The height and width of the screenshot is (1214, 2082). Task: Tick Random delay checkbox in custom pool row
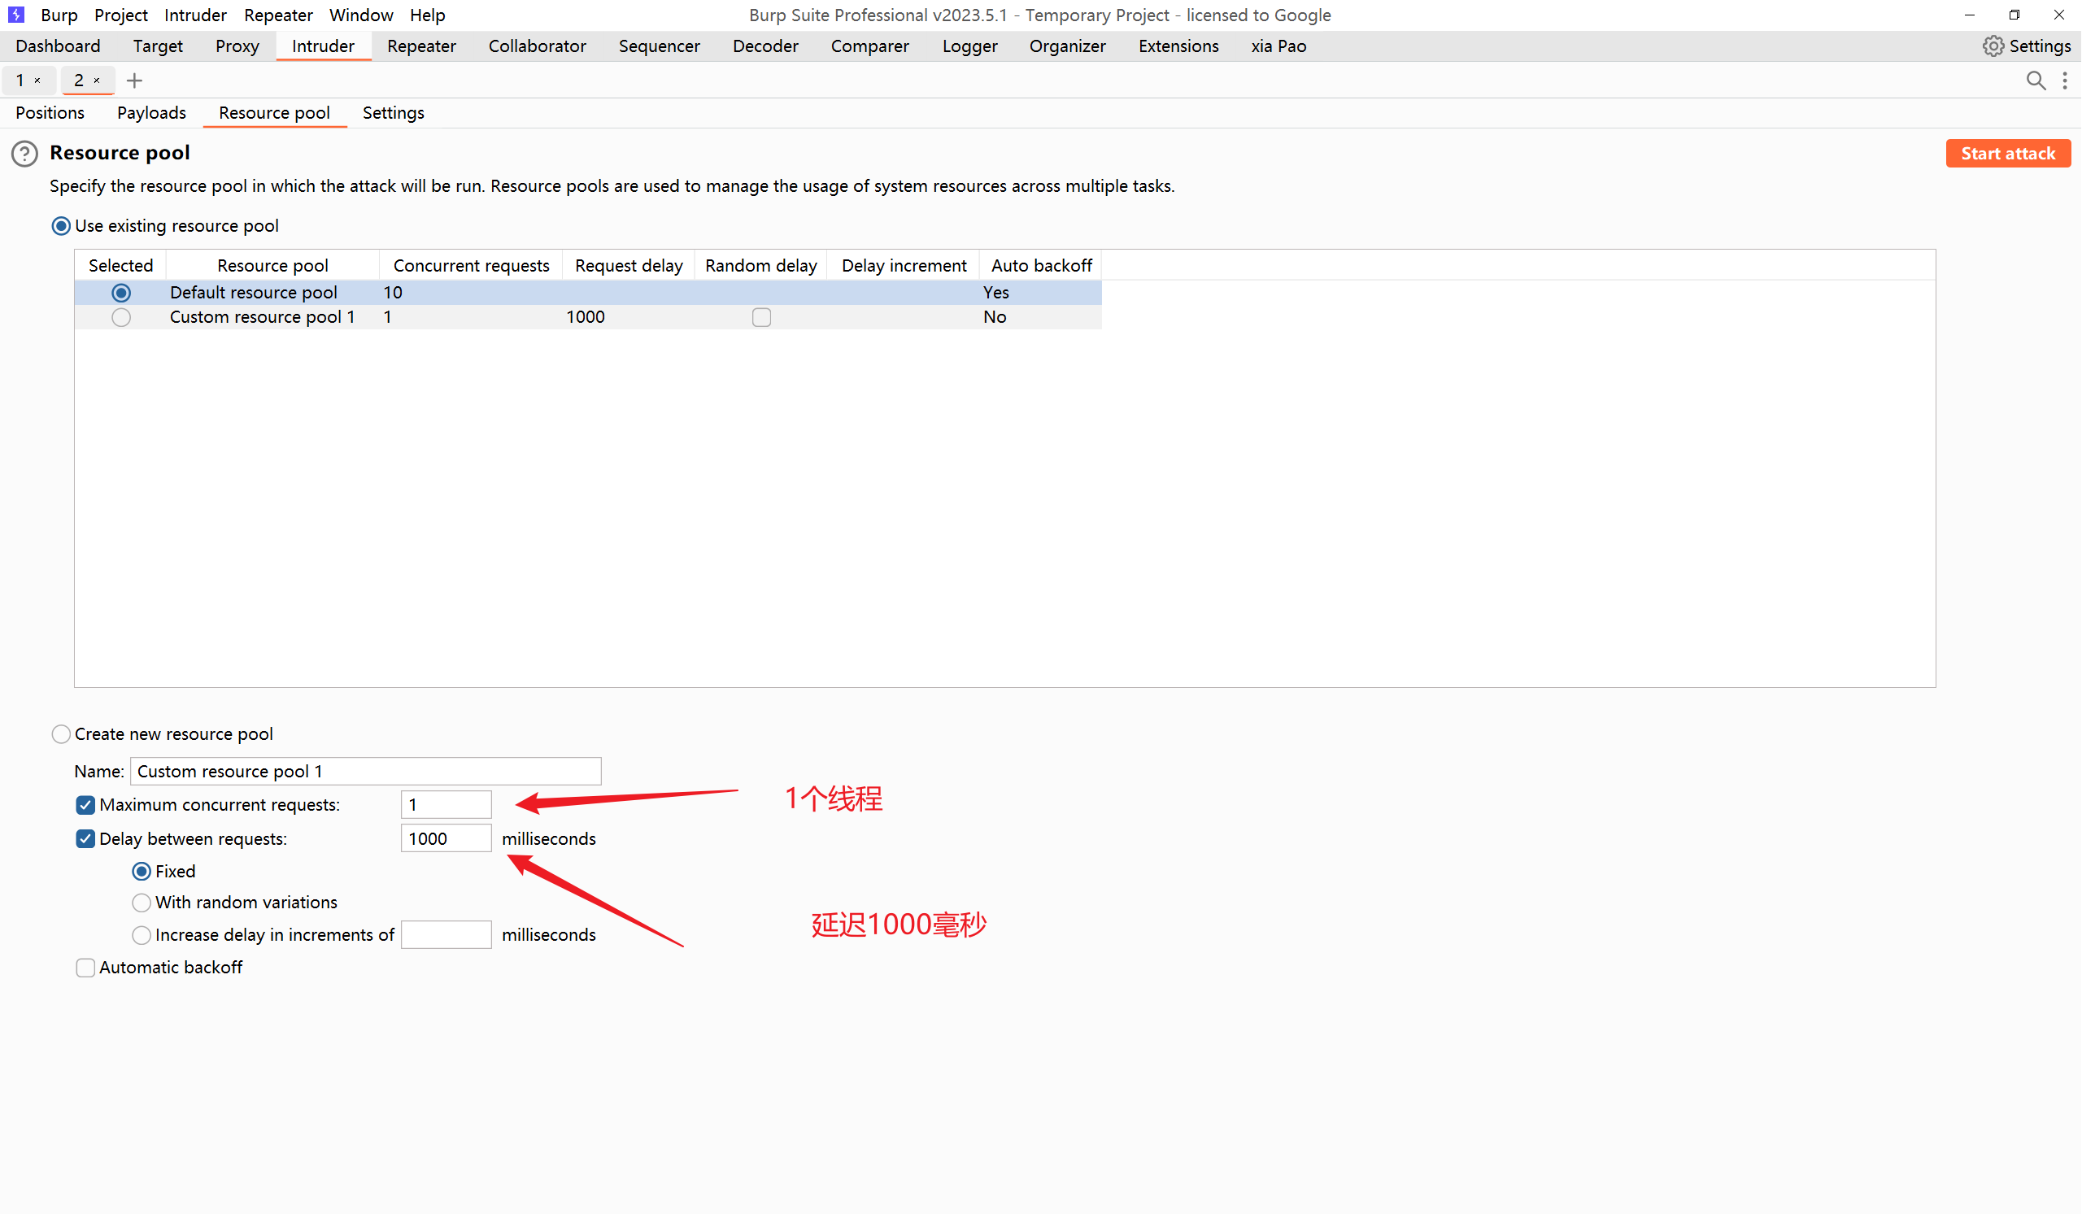point(762,317)
